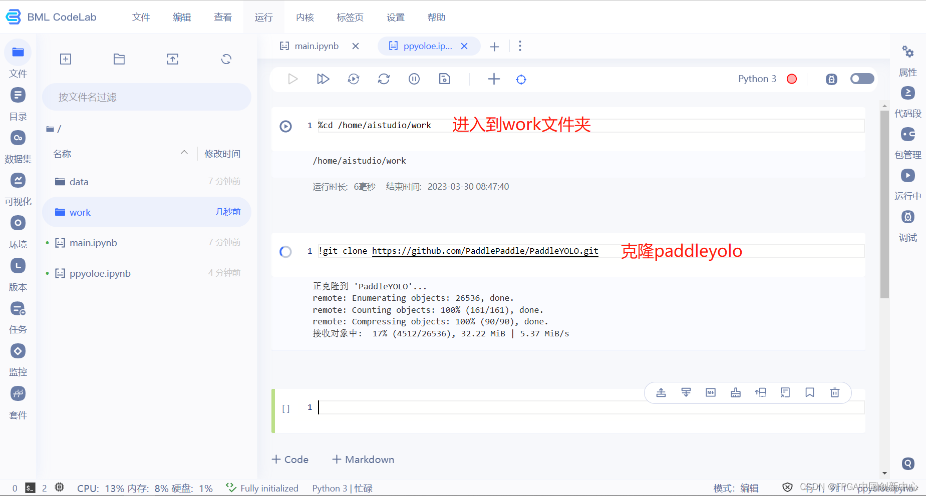926x496 pixels.
Task: Click the terminal icon in status bar
Action: (30, 488)
